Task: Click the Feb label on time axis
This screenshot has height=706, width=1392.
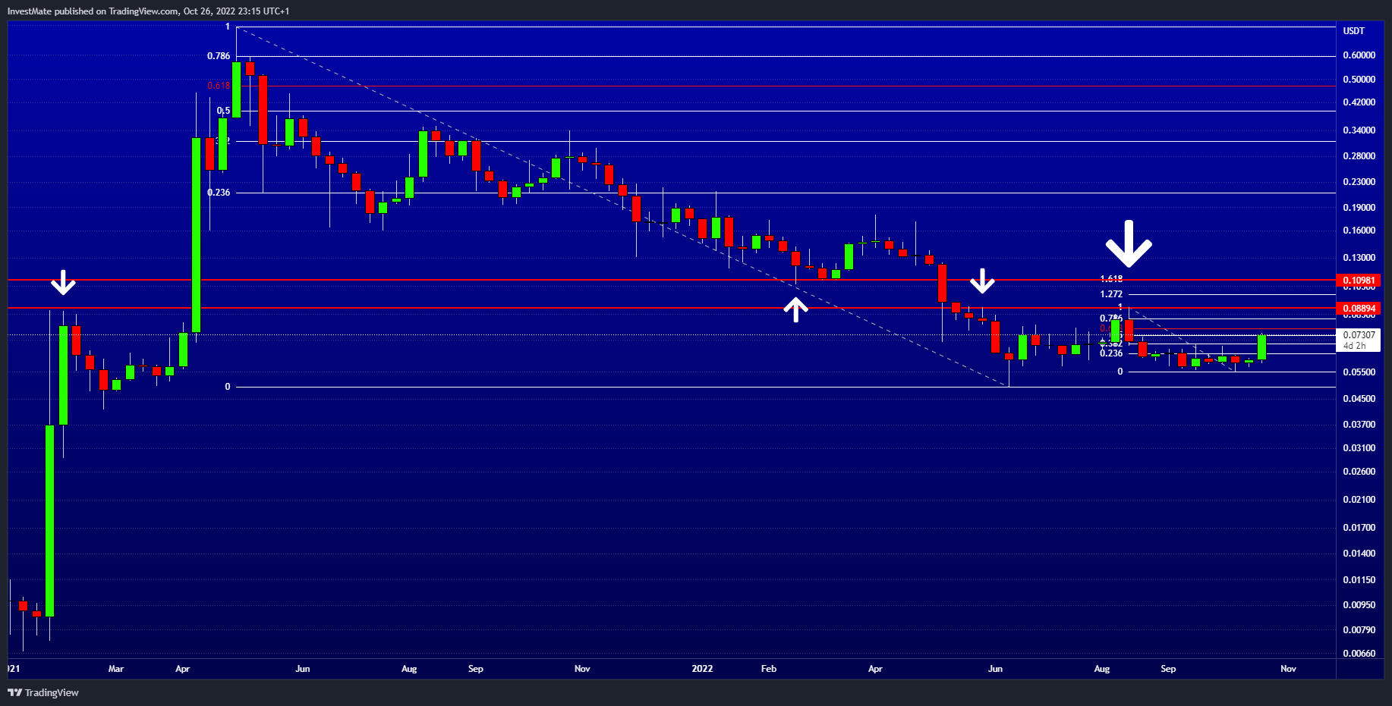Action: (x=768, y=669)
